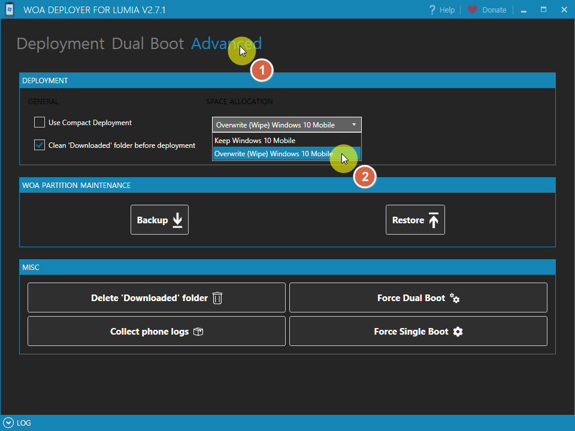Click Collect phone logs button
575x431 pixels.
point(156,331)
